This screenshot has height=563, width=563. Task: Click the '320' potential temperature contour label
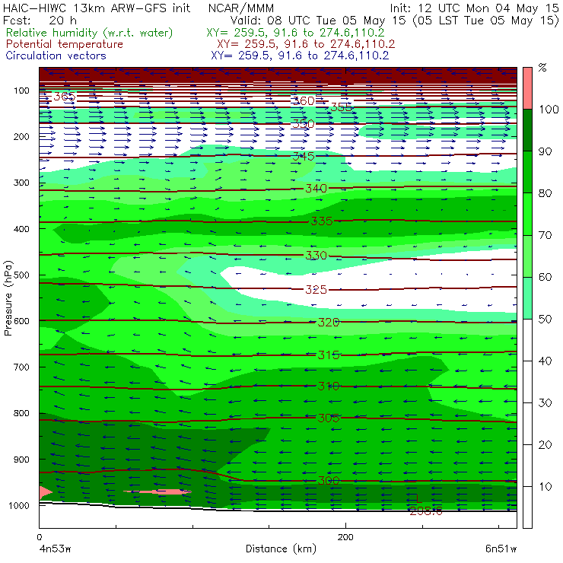(x=329, y=322)
